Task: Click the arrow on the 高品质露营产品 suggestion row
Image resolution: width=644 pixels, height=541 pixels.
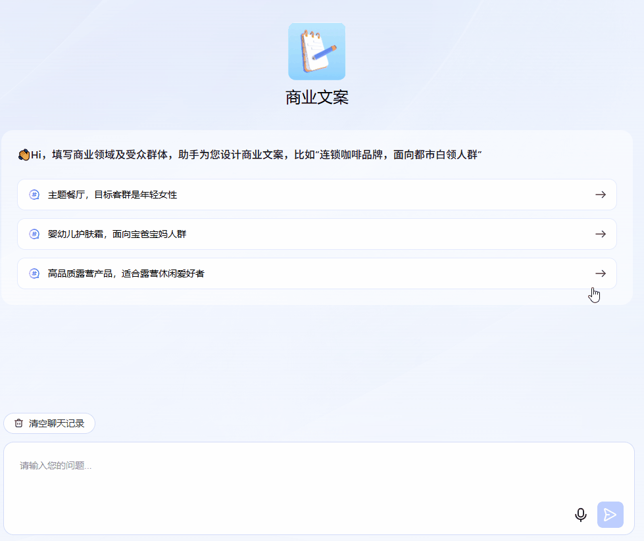Action: coord(600,273)
